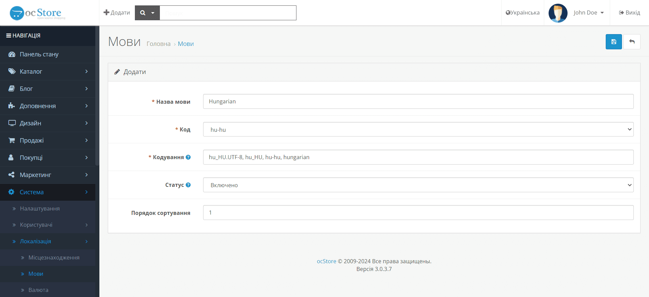Viewport: 649px width, 297px height.
Task: Click the Покупці user icon
Action: tap(11, 157)
